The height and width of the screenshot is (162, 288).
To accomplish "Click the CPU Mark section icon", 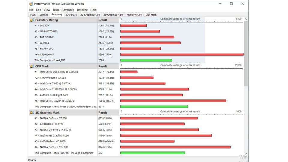I will point(32,66).
